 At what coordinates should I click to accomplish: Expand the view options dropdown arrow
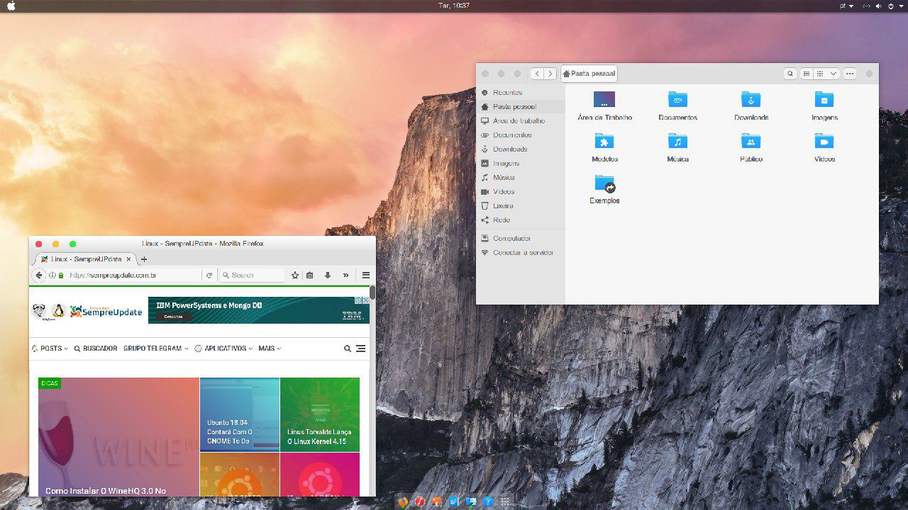click(x=834, y=74)
